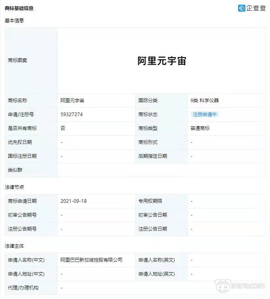Click the 是否共有商标 label

point(22,128)
